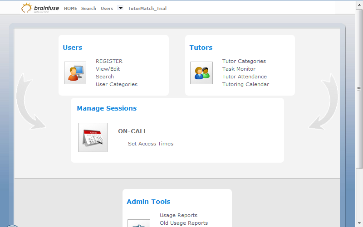This screenshot has width=363, height=227.
Task: Open Search in the top navigation bar
Action: point(88,8)
